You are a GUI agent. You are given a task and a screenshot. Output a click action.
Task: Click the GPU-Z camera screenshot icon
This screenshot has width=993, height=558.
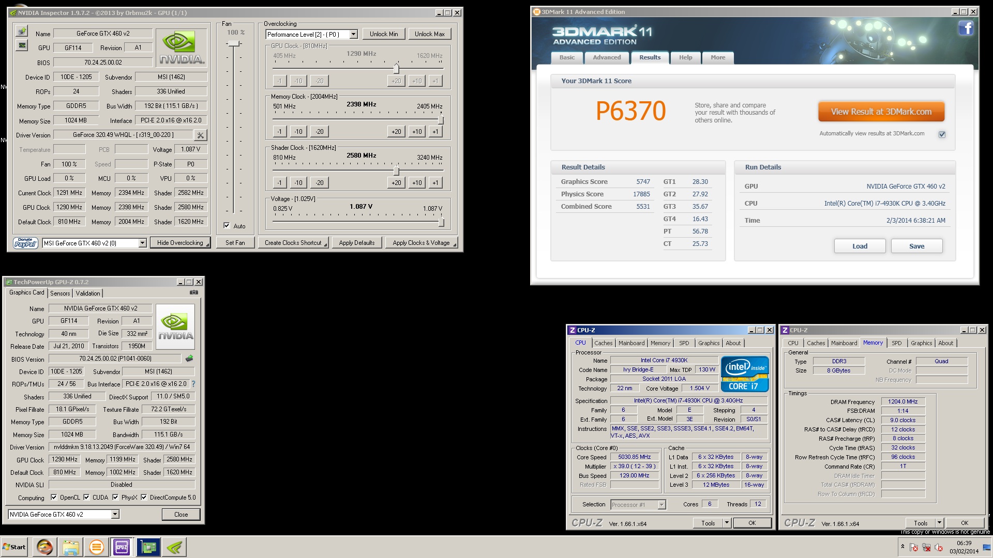[x=194, y=292]
